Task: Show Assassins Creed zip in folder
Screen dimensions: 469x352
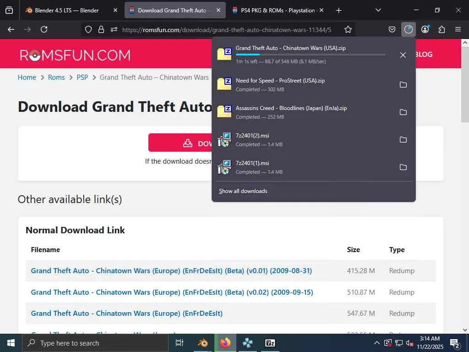Action: [x=403, y=112]
